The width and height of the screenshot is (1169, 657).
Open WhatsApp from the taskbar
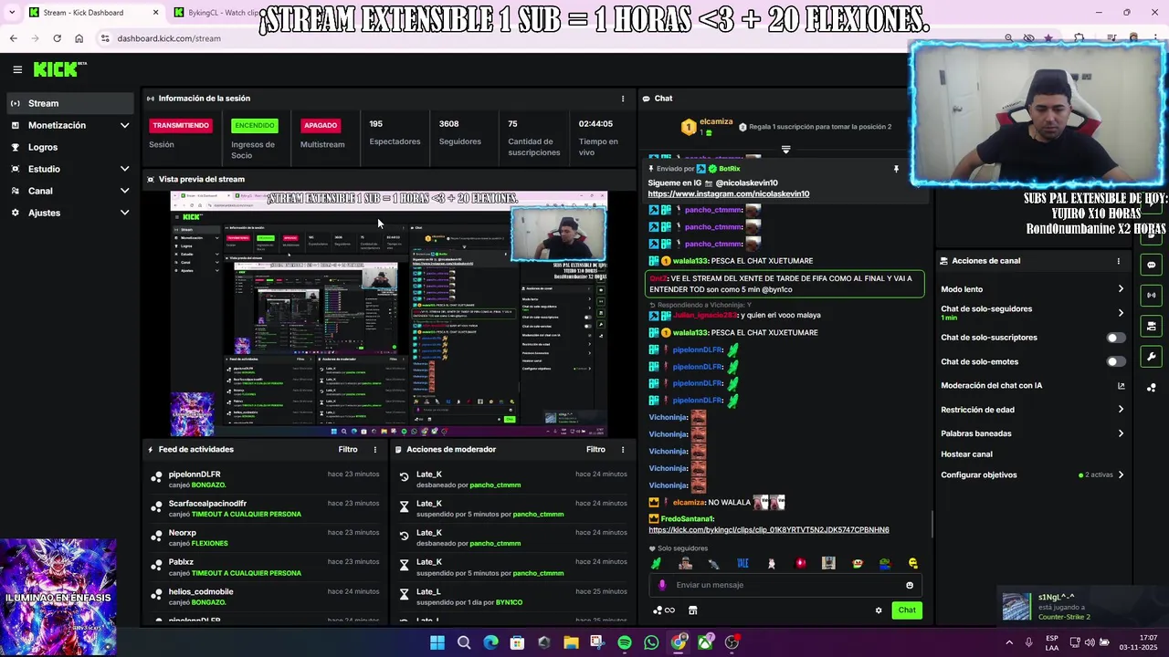(651, 642)
